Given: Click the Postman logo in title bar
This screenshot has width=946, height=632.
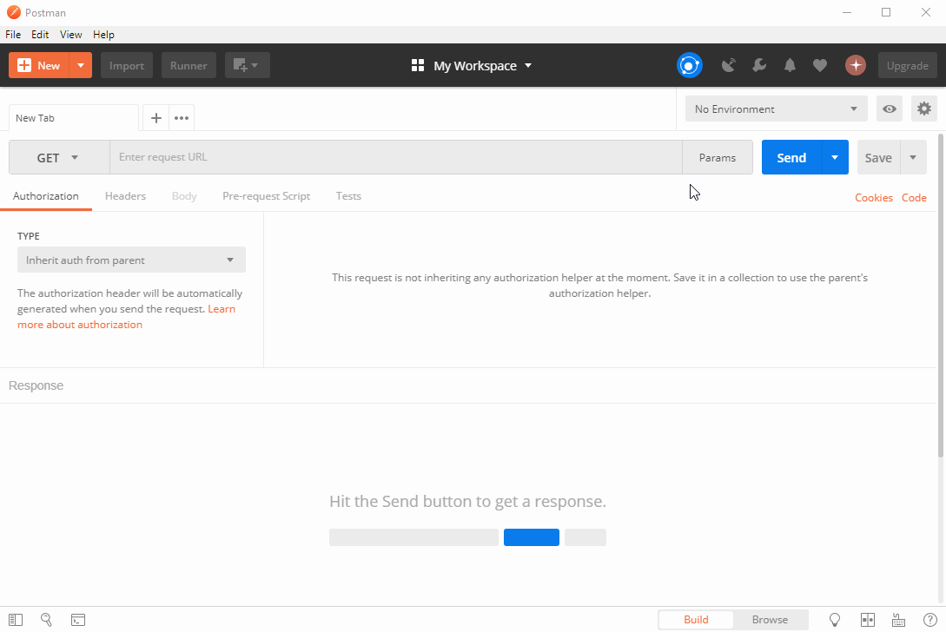Looking at the screenshot, I should click(x=13, y=12).
